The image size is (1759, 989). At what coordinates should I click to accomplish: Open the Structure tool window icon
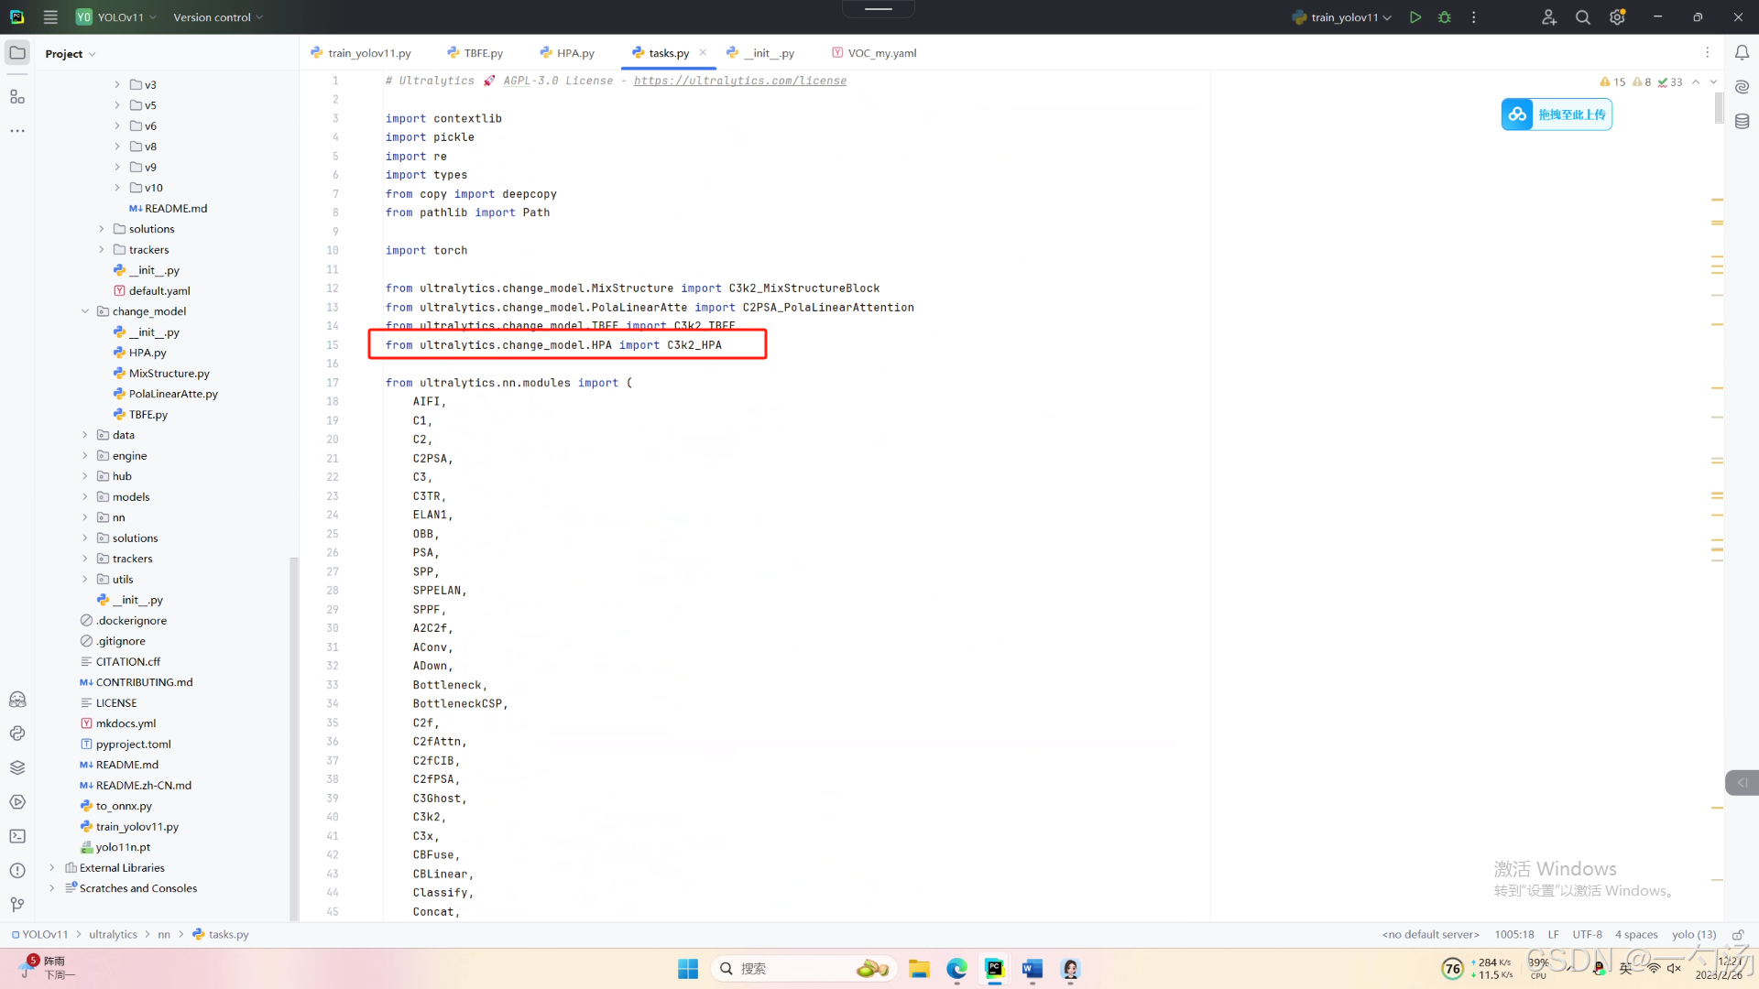click(17, 97)
